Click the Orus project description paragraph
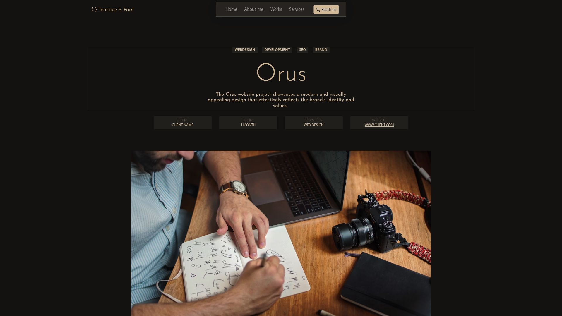 (281, 100)
